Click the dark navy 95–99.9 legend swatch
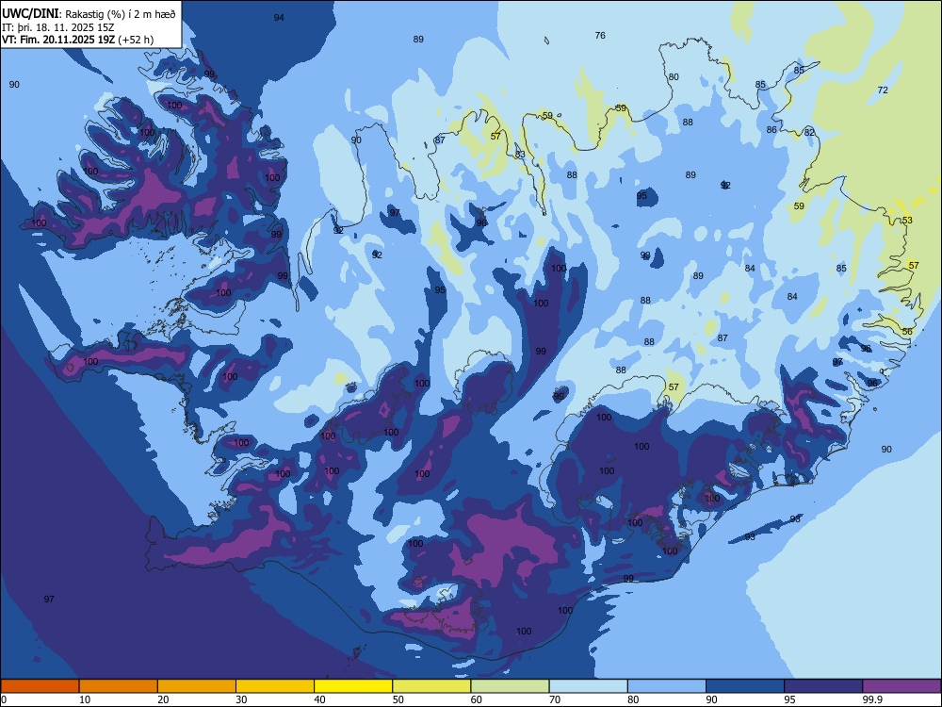 coord(823,686)
